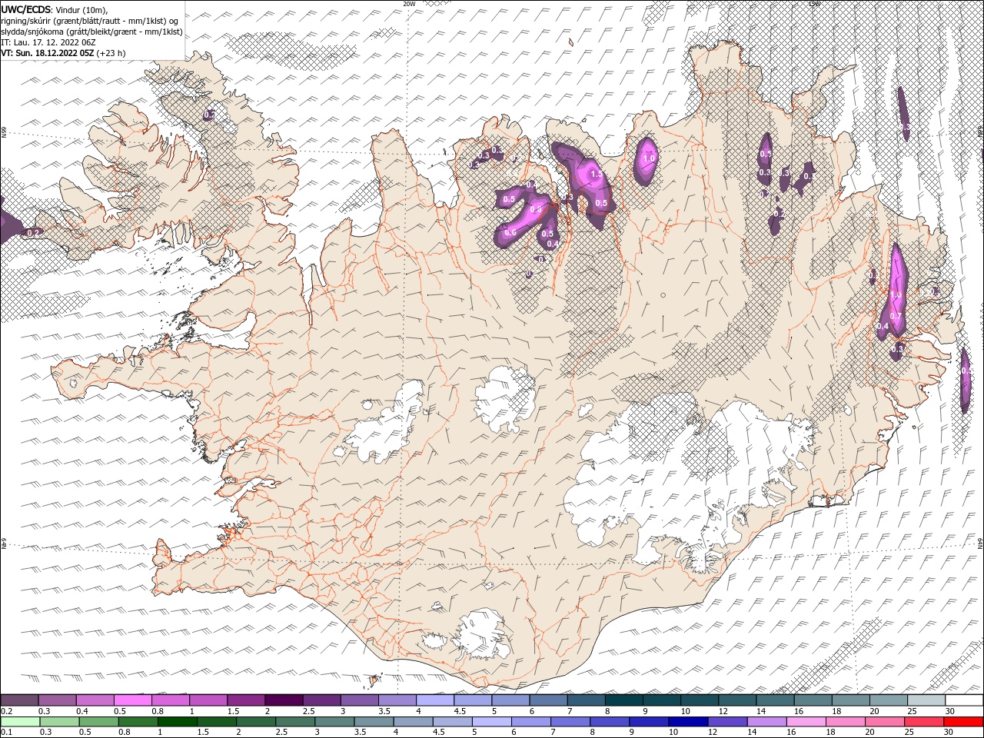This screenshot has height=738, width=984.
Task: Click the light pink 16 swatch on the rain scale
Action: (x=806, y=722)
